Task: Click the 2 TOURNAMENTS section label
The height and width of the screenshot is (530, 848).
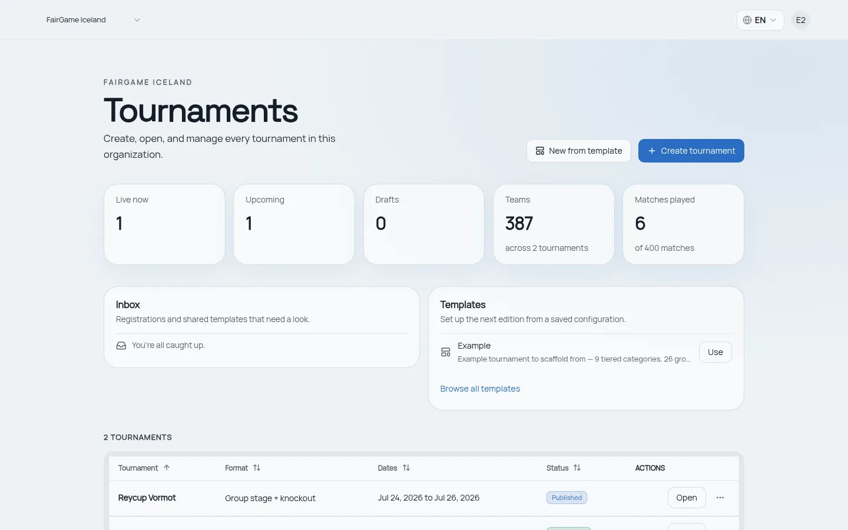Action: coord(138,438)
